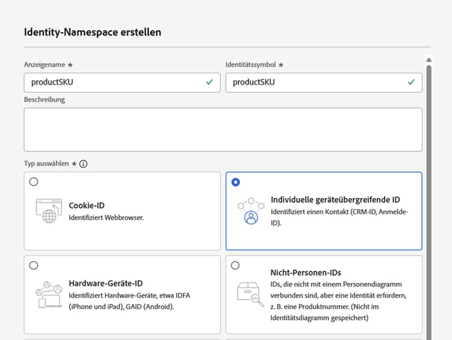Screen dimensions: 452x340
Task: Choose the Nicht-Personen-IDs radio button
Action: 235,265
